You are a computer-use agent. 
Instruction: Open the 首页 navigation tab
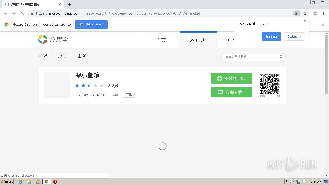161,40
